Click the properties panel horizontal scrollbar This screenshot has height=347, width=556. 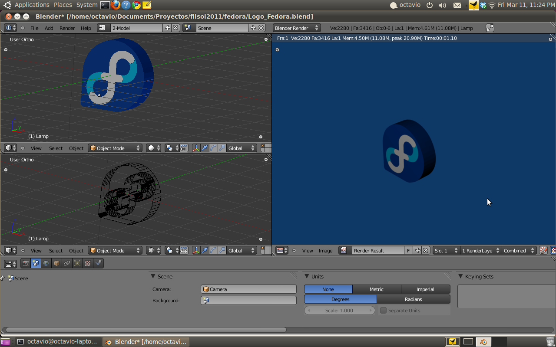146,330
